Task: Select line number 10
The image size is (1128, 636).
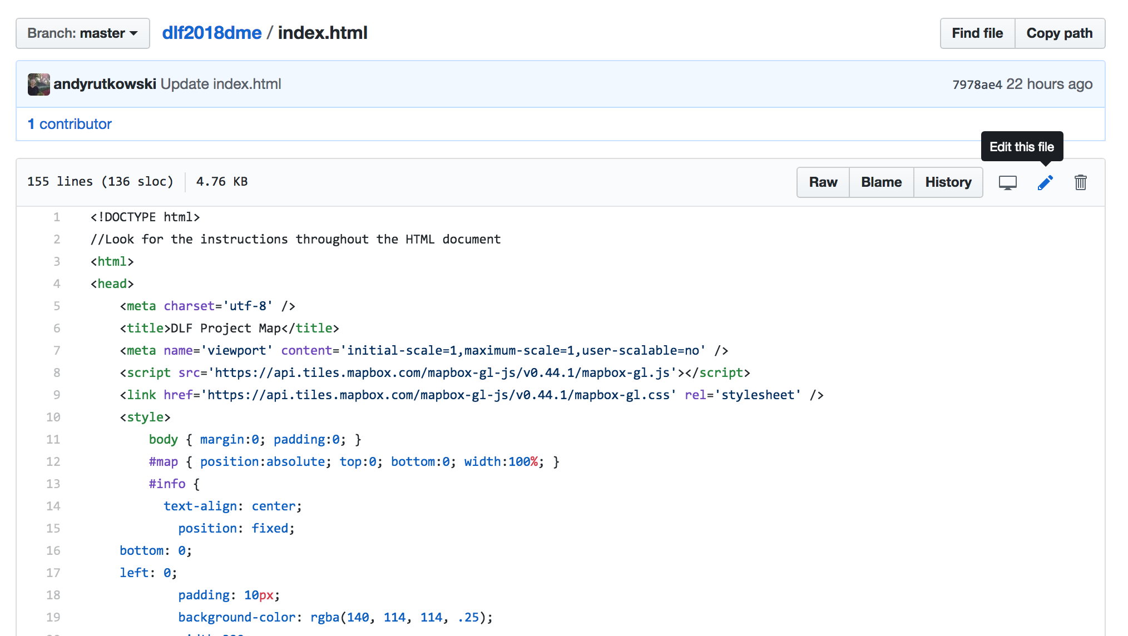Action: [x=53, y=417]
